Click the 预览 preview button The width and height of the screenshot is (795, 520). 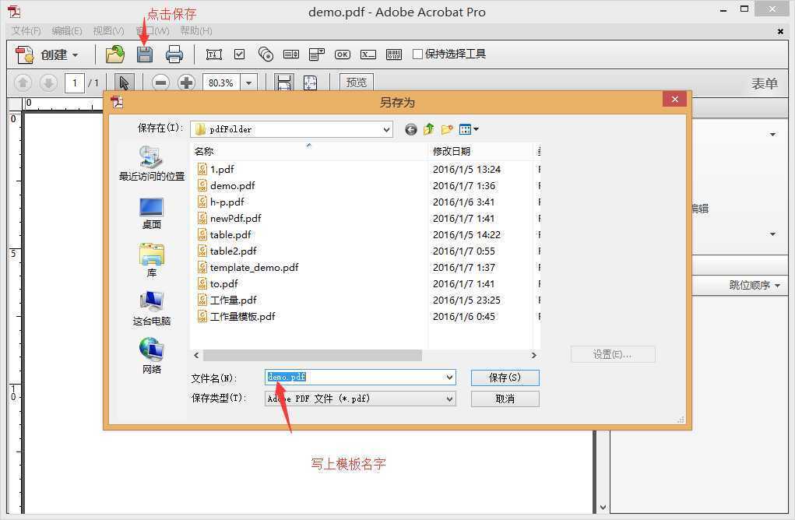357,82
